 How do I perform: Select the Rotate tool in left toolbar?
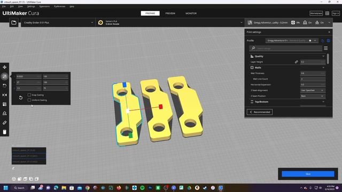click(x=4, y=85)
